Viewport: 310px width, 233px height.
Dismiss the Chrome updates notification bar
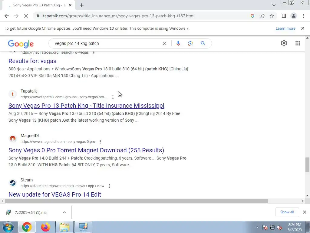pyautogui.click(x=302, y=28)
